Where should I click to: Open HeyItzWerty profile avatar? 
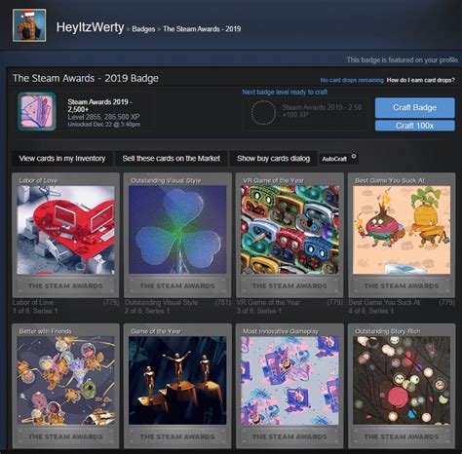(x=29, y=25)
